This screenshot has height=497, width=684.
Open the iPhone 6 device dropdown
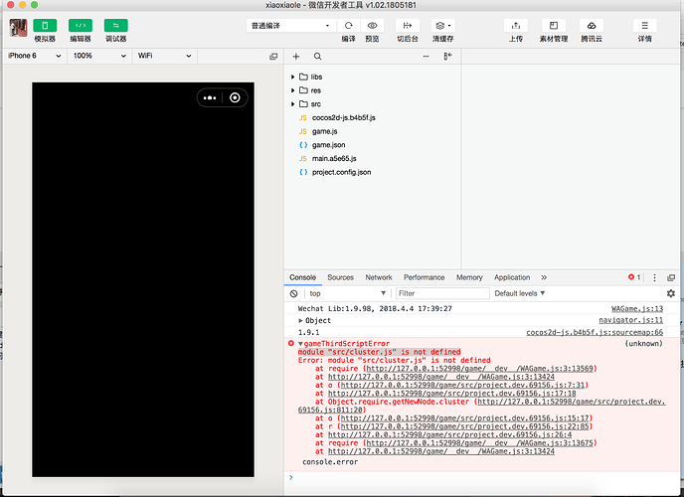click(x=35, y=56)
